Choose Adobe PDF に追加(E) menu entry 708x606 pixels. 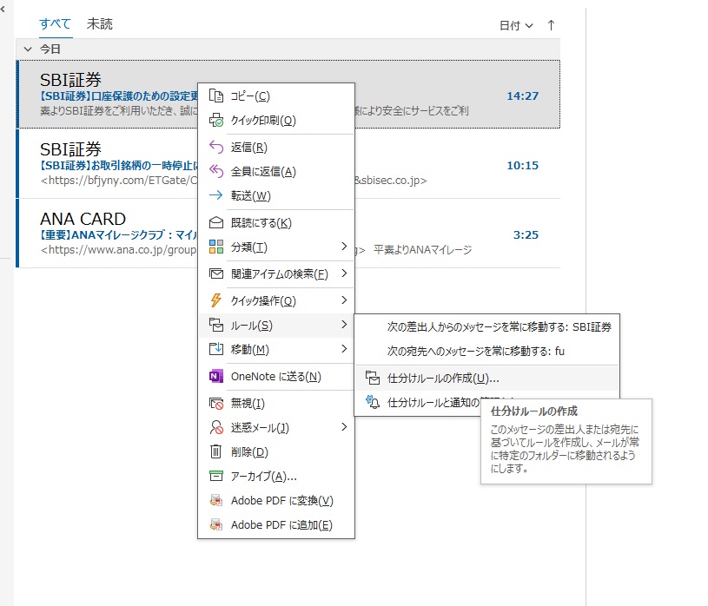pyautogui.click(x=276, y=524)
